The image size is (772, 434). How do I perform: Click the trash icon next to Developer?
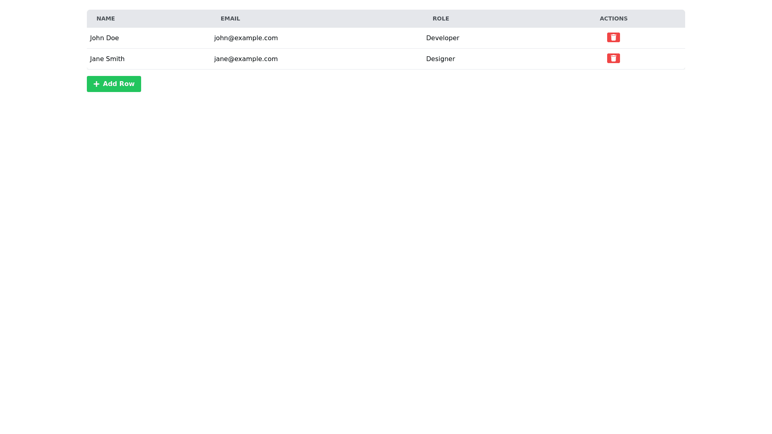coord(613,37)
